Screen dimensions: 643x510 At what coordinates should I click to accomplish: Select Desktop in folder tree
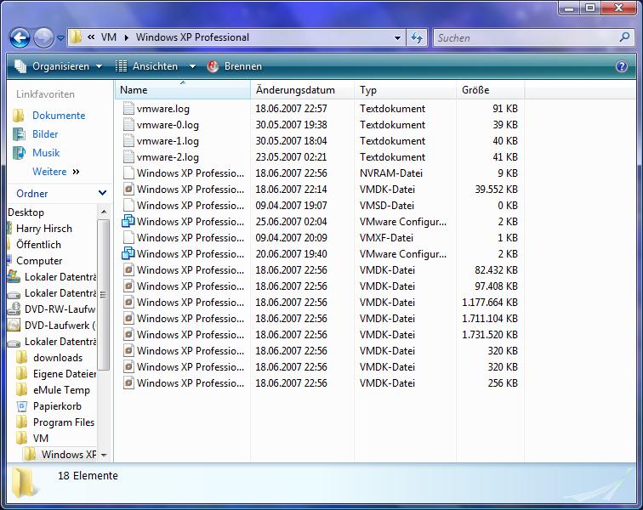tap(26, 212)
